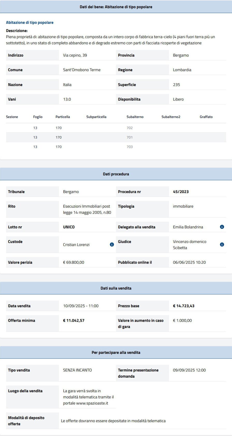The image size is (232, 436).
Task: Select Rito value 'Esecuzioni Immobiliari post legge'
Action: point(87,209)
